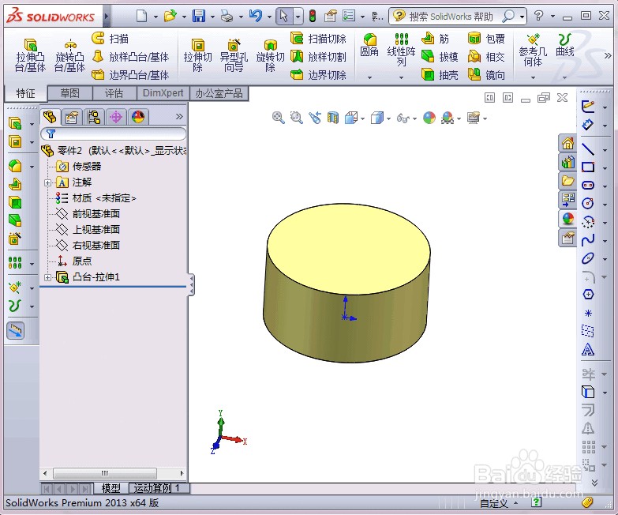The width and height of the screenshot is (618, 515).
Task: Open the 自定义 status bar dropdown
Action: [x=498, y=504]
